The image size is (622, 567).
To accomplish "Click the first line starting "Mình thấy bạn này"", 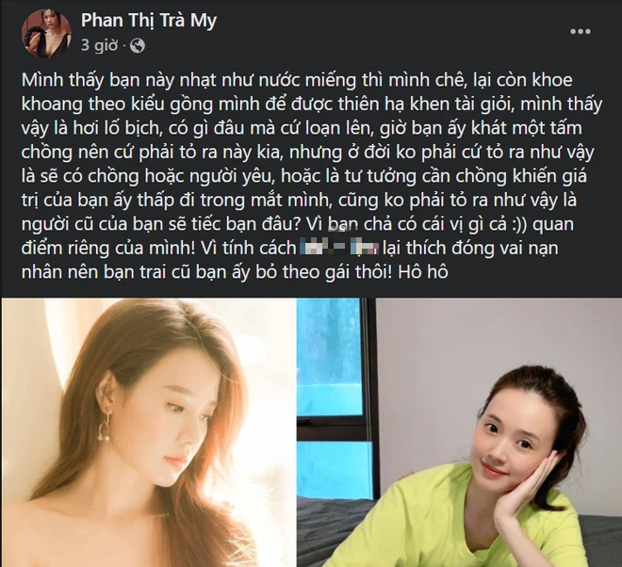I will coord(297,80).
